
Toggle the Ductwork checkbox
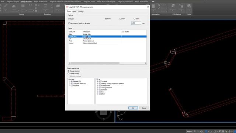tap(100, 81)
